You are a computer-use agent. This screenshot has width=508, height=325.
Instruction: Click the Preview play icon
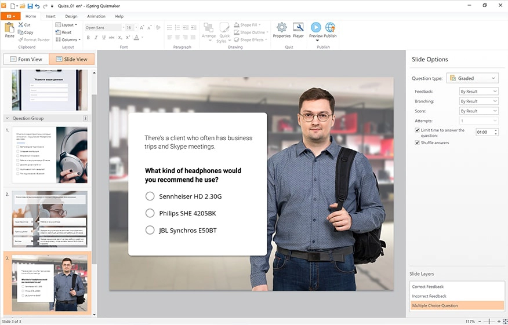click(x=315, y=27)
